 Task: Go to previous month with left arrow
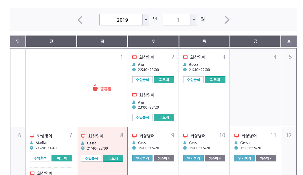click(x=80, y=20)
